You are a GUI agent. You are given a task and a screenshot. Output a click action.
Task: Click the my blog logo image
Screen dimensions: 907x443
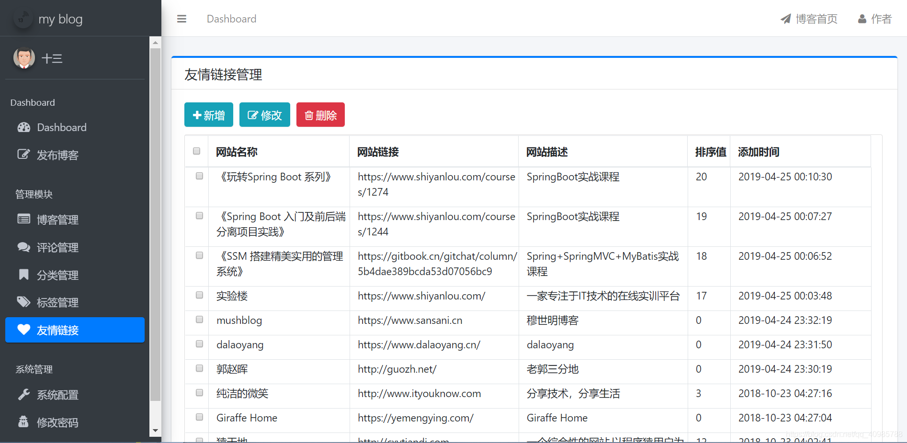23,19
